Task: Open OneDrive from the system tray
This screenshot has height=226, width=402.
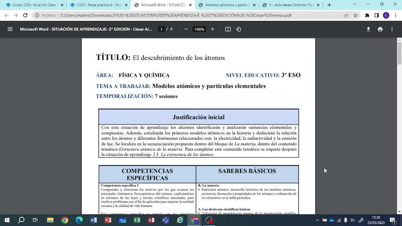Action: 332,220
